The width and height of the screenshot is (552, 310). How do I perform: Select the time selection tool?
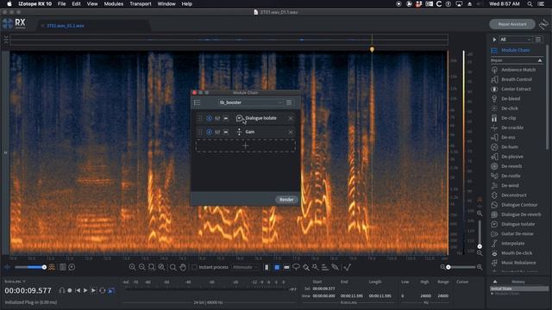[267, 268]
